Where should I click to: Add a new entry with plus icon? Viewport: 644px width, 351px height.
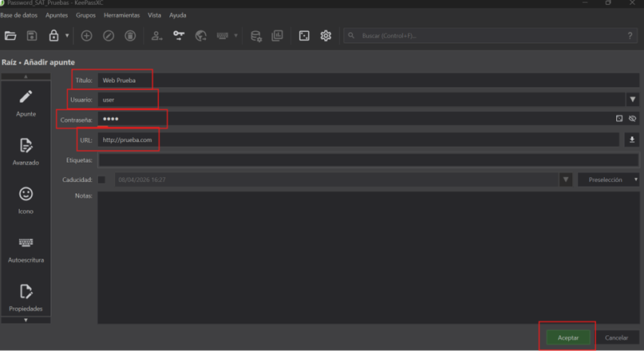click(x=86, y=36)
